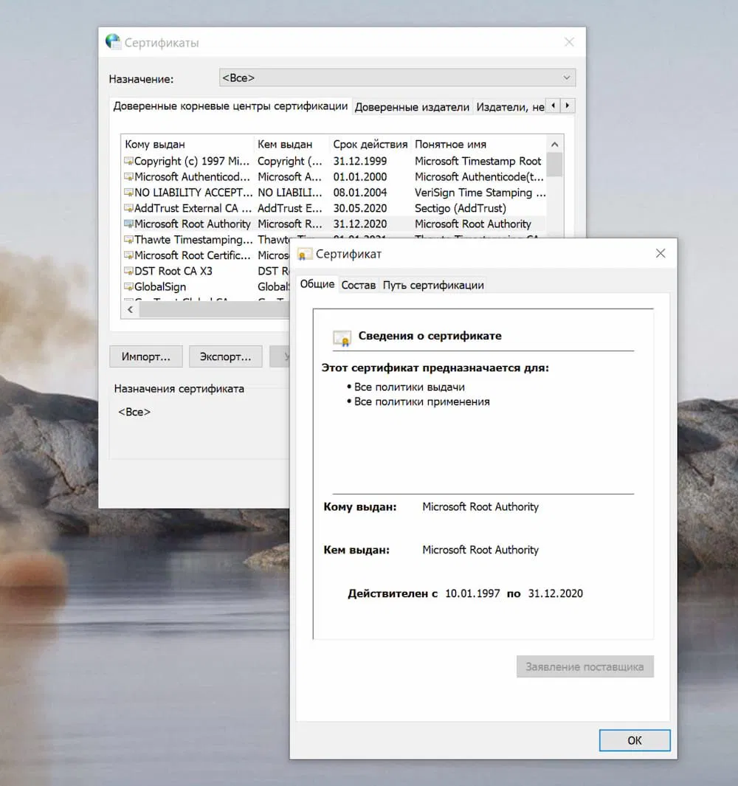Click the Microsoft Authenticode(t... friendly name cell
The image size is (738, 786).
coord(479,177)
